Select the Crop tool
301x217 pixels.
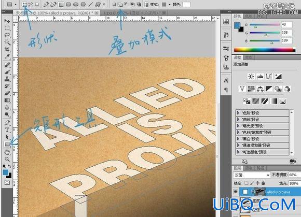click(7, 49)
